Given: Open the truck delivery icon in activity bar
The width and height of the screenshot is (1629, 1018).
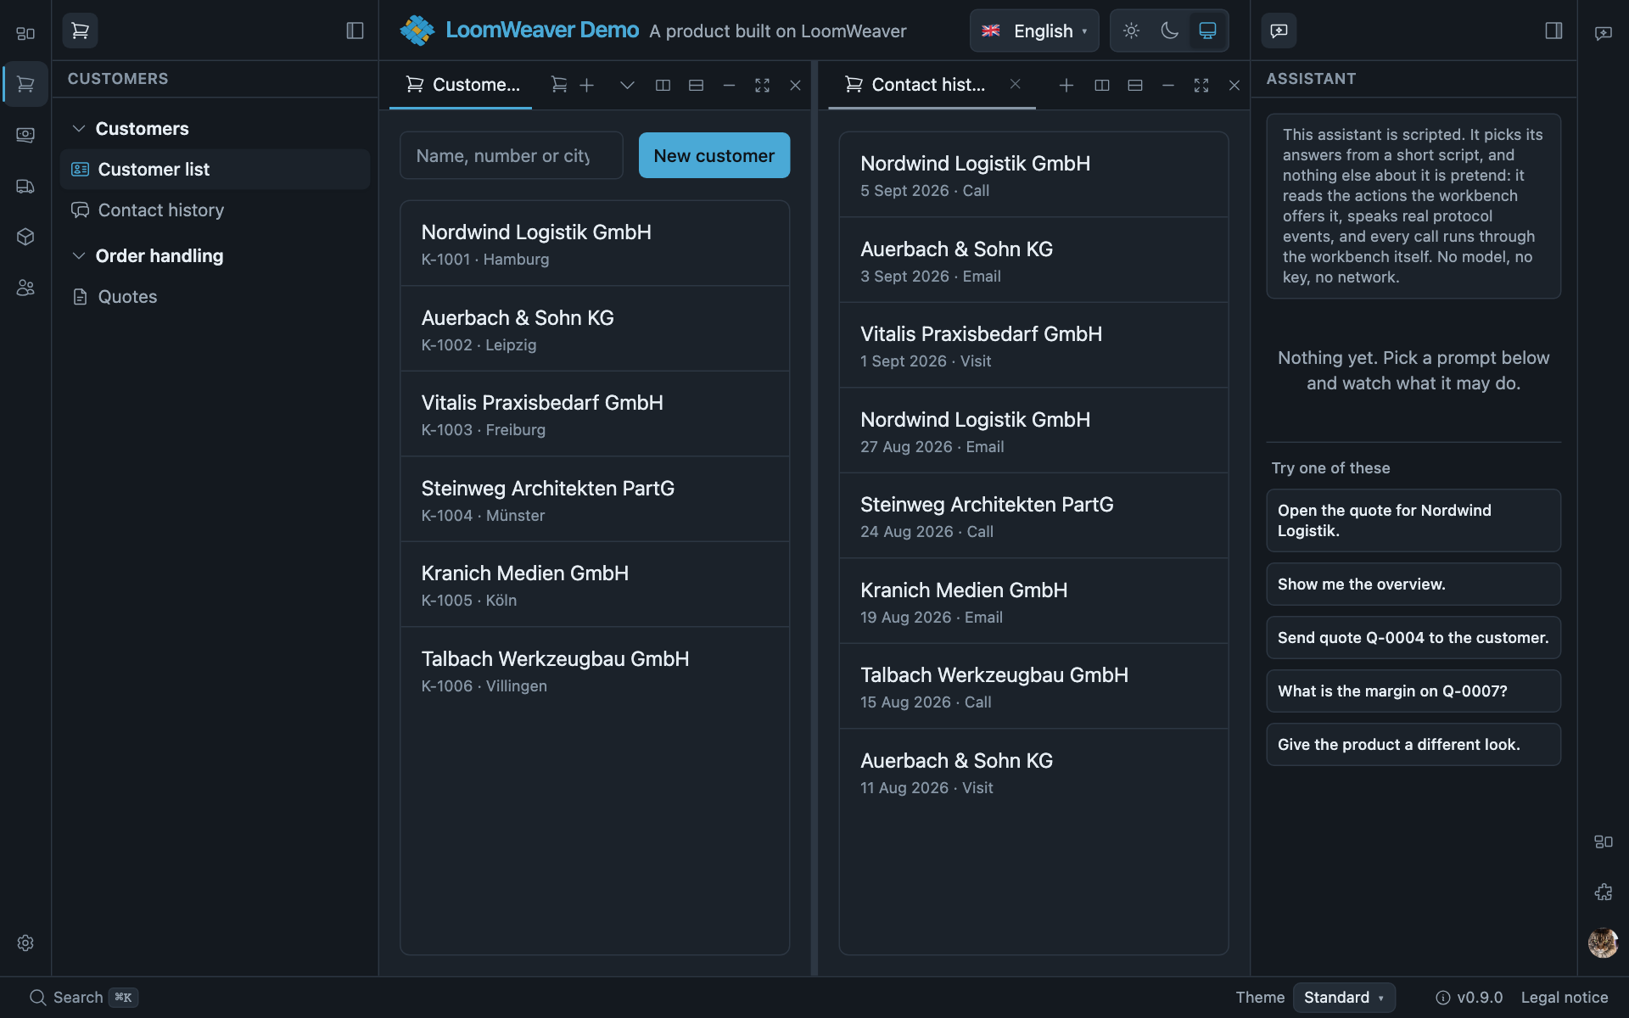Looking at the screenshot, I should coord(25,186).
